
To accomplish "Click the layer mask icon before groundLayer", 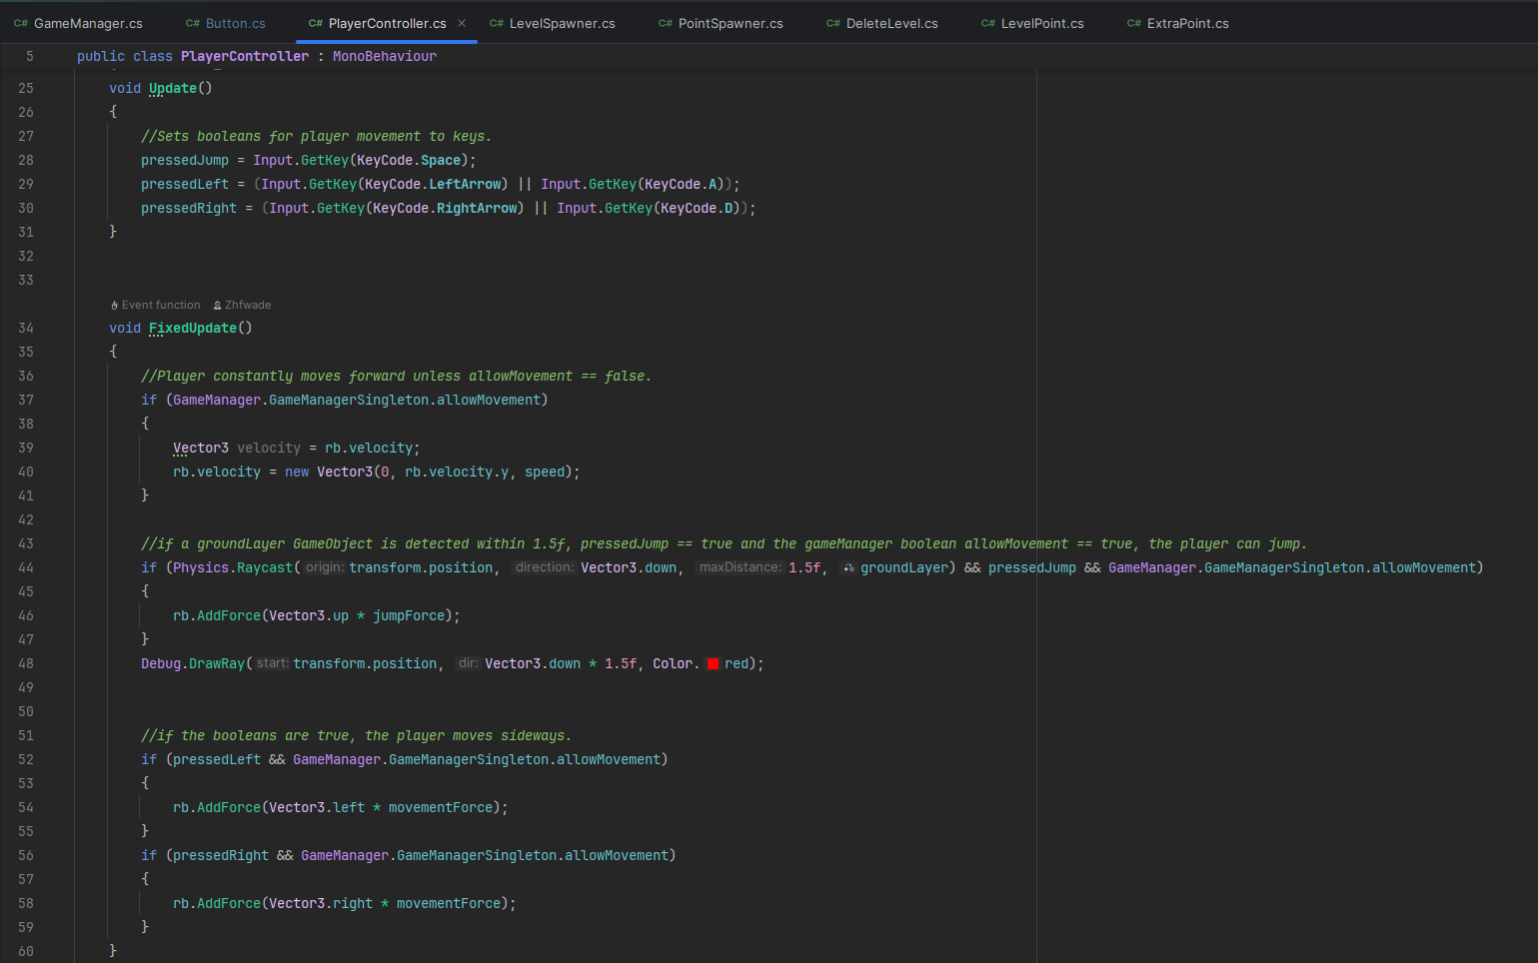I will 848,568.
